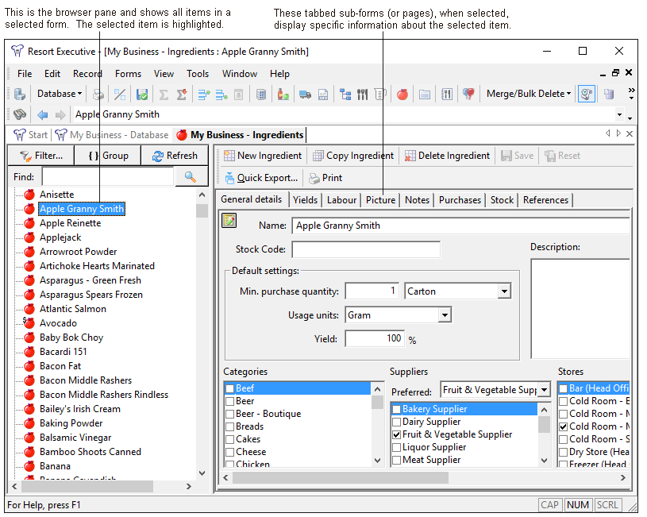Open the Carton purchase unit dropdown
Screen dimensions: 647x517
[504, 291]
